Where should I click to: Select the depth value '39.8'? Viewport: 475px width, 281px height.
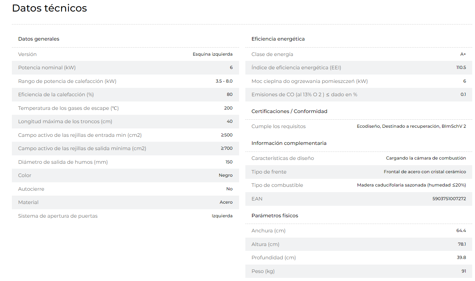pyautogui.click(x=462, y=258)
